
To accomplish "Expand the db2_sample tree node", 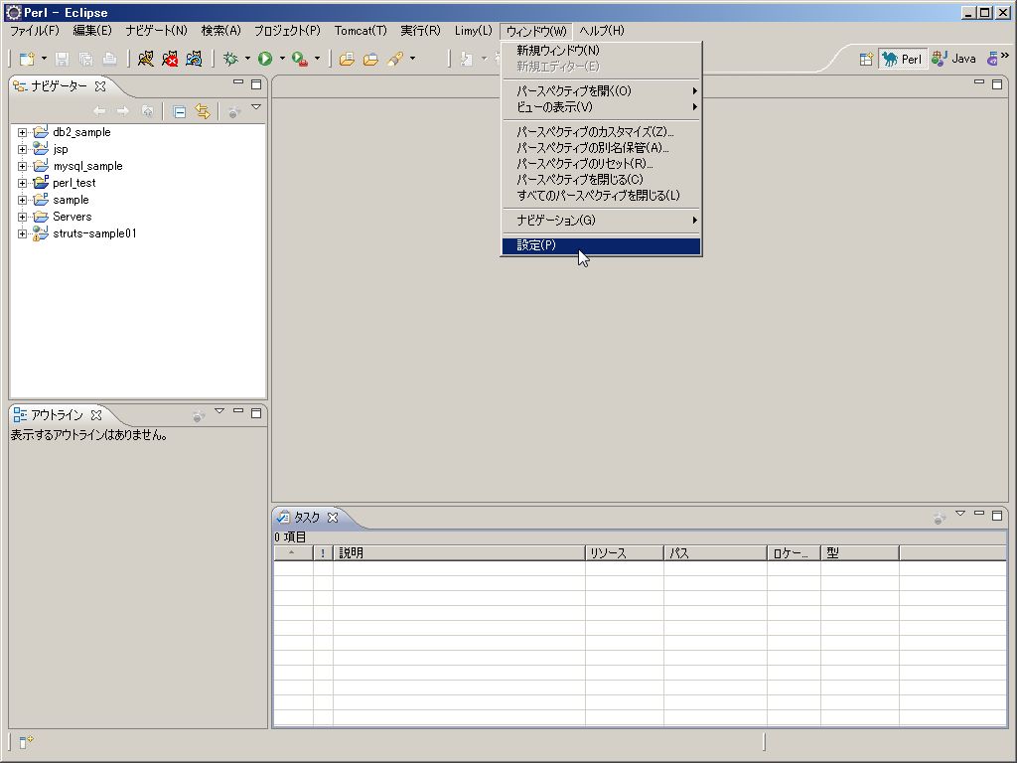I will point(22,132).
